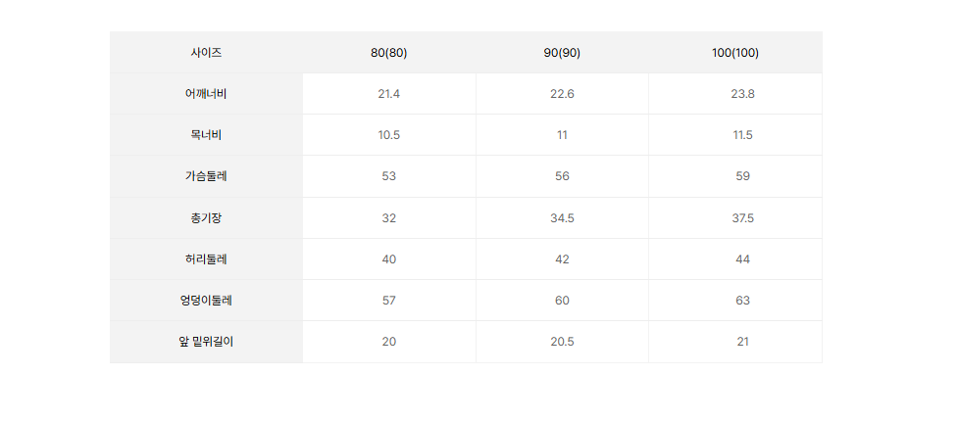Click the 34.5 total length cell
958x422 pixels.
(562, 217)
